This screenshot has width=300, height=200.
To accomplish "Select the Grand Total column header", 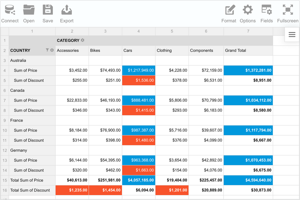I will pyautogui.click(x=248, y=50).
